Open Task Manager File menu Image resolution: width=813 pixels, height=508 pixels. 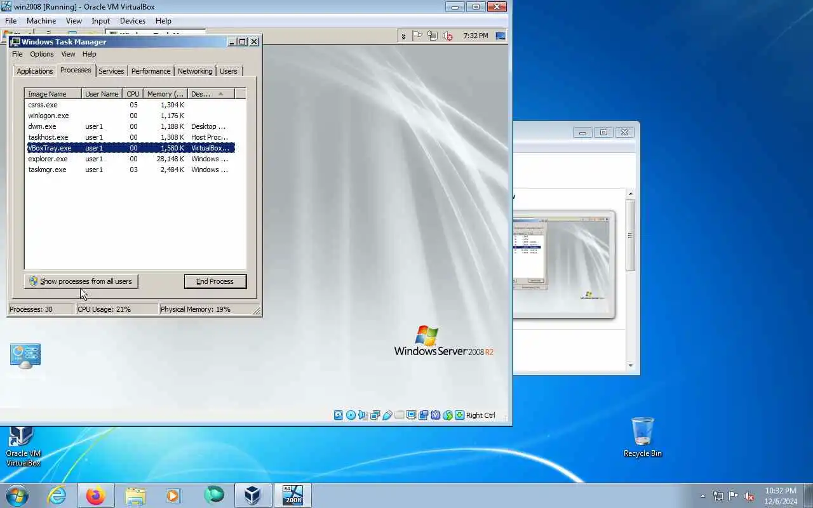[17, 54]
